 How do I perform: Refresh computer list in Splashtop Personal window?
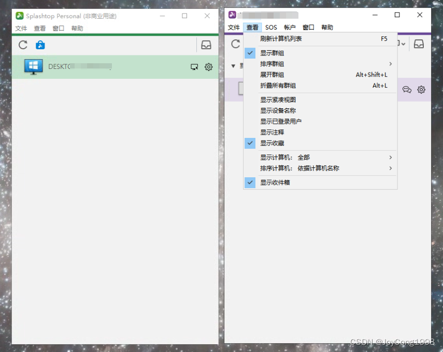(23, 45)
